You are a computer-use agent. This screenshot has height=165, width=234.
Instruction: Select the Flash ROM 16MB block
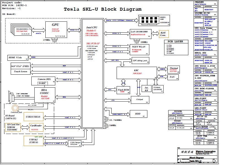tap(123, 90)
